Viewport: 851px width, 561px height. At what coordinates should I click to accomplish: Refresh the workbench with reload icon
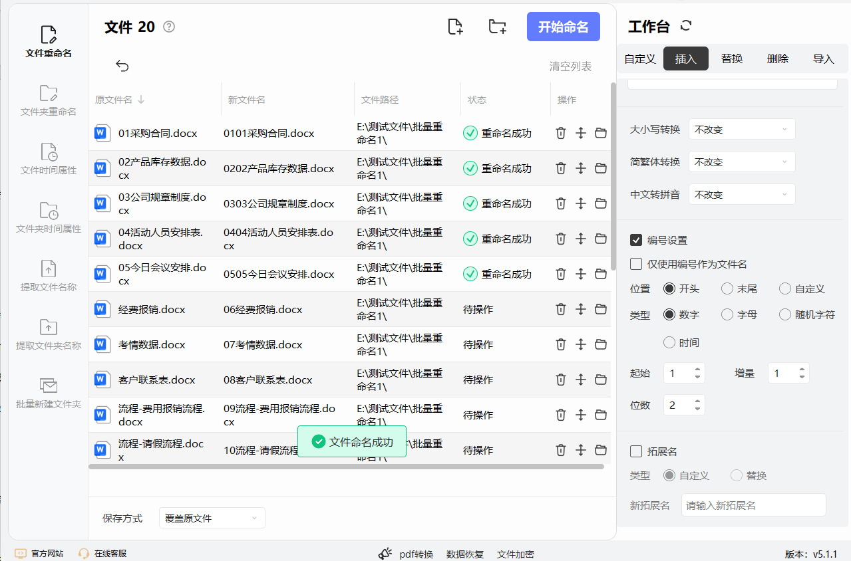click(x=687, y=26)
